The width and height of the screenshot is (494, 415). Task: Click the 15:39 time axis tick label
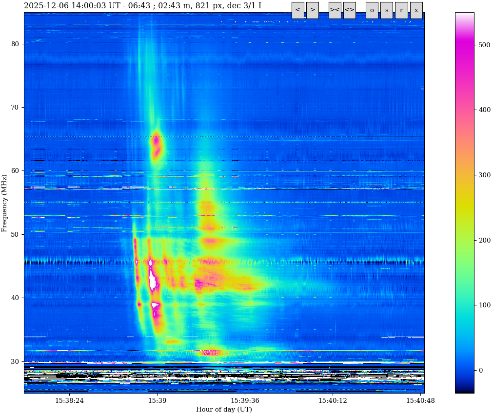click(x=157, y=401)
